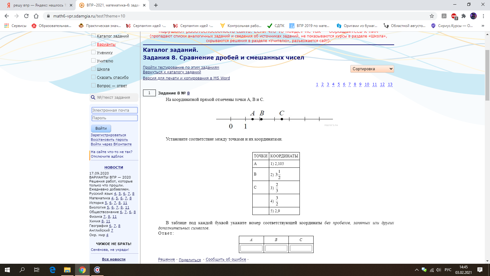Click 'Поделиться' share link
This screenshot has height=276, width=490.
pyautogui.click(x=190, y=260)
